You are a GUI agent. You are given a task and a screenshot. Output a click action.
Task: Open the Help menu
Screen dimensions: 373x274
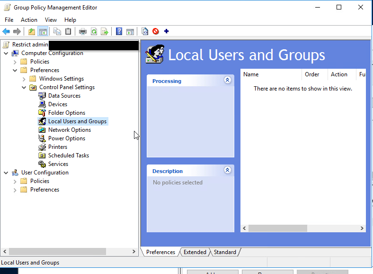(x=70, y=20)
